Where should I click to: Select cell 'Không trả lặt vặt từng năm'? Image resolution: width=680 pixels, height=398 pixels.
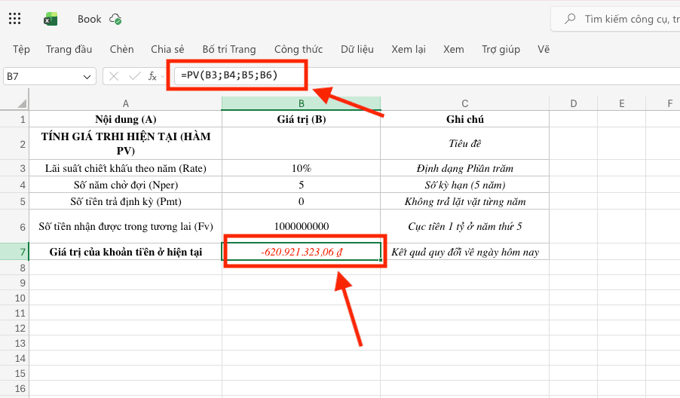tap(464, 201)
